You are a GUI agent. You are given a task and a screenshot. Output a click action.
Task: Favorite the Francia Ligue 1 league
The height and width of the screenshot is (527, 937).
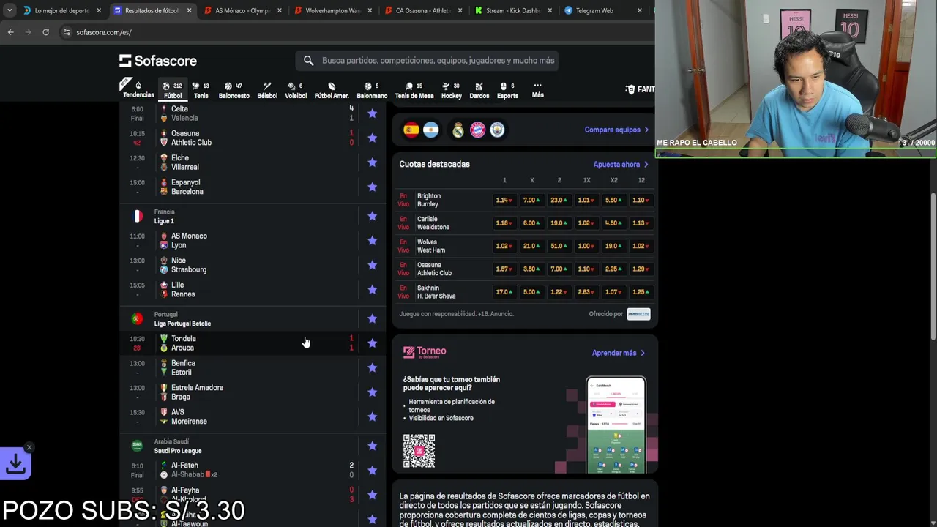point(372,216)
